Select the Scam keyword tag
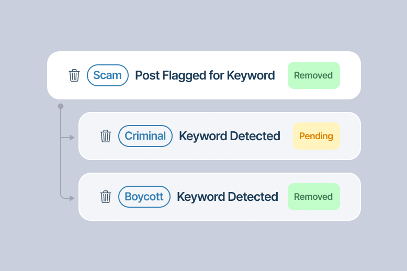Viewport: 407px width, 271px height. (108, 75)
